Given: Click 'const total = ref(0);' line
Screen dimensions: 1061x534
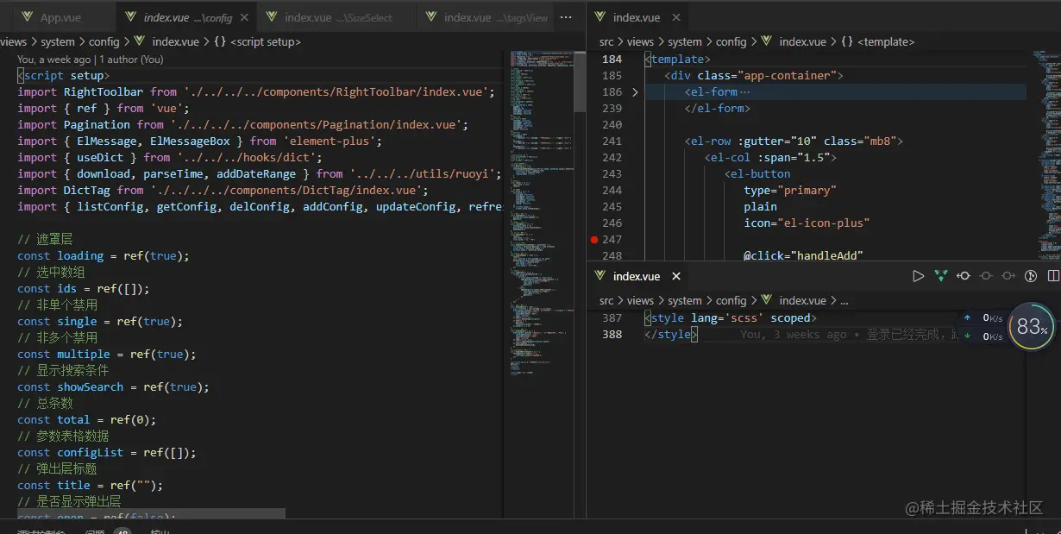Looking at the screenshot, I should [86, 419].
